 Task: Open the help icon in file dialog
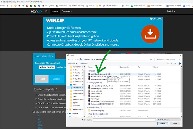[180, 63]
